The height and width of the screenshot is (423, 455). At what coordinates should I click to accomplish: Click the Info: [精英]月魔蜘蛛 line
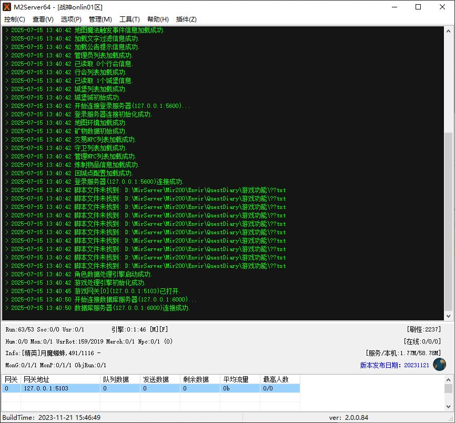point(53,353)
